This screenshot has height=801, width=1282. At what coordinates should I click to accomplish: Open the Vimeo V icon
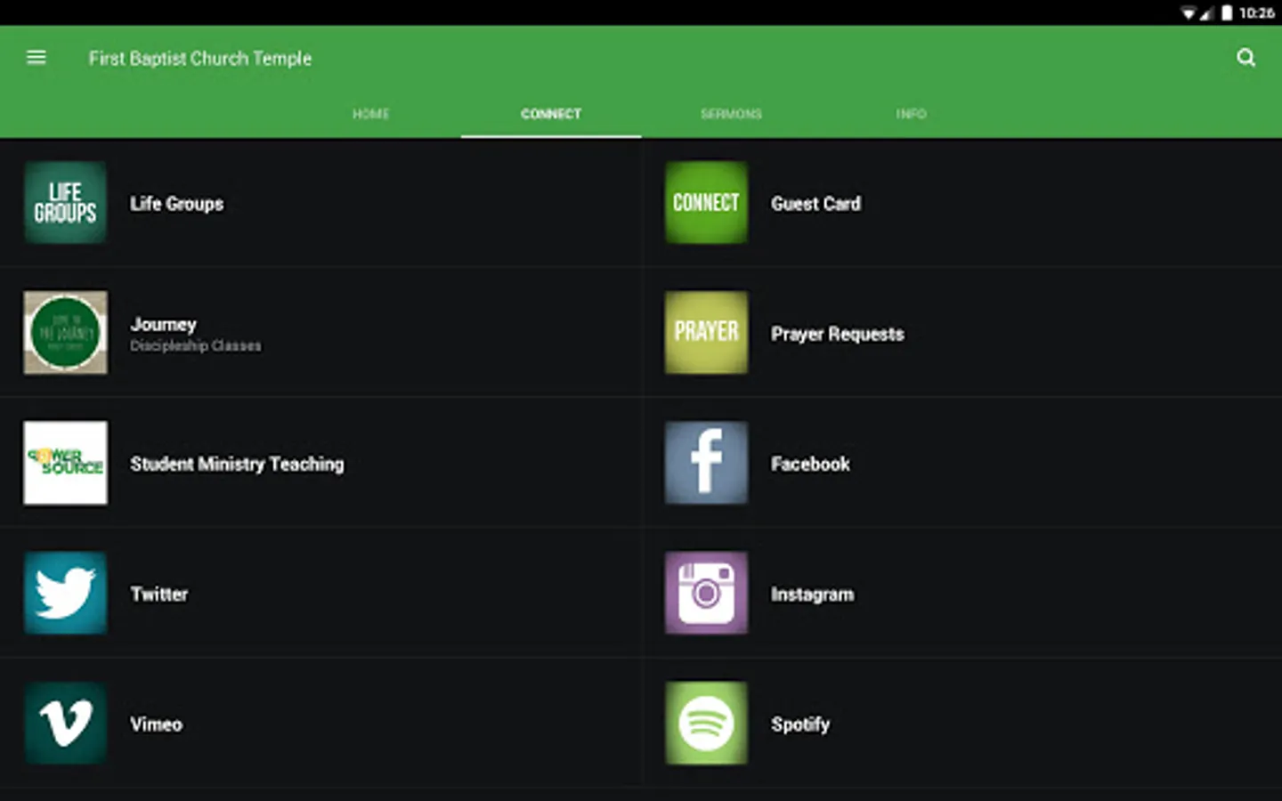[x=66, y=723]
